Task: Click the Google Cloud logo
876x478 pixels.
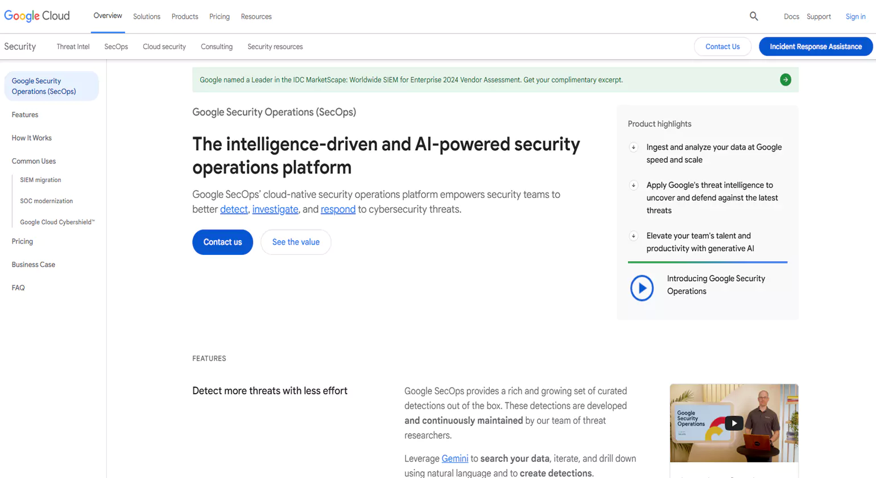Action: (x=36, y=15)
